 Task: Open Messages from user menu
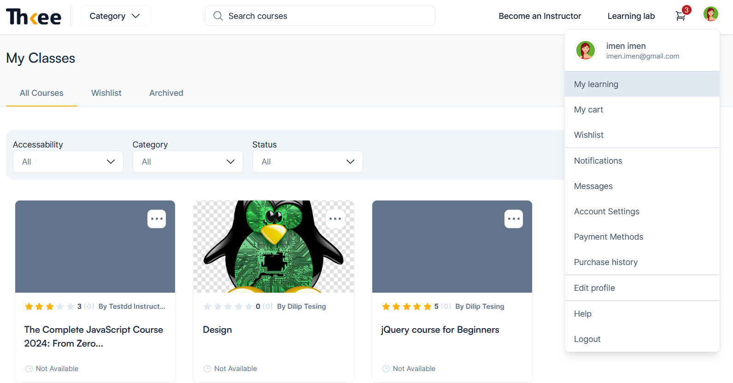pyautogui.click(x=642, y=186)
